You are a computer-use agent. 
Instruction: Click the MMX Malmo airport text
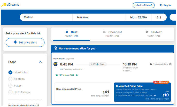[x=72, y=70]
